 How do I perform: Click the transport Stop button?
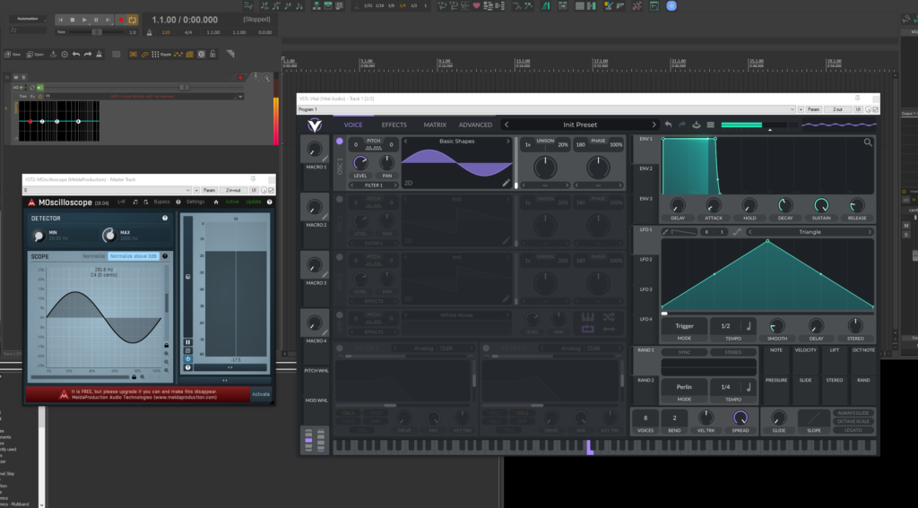click(x=73, y=20)
